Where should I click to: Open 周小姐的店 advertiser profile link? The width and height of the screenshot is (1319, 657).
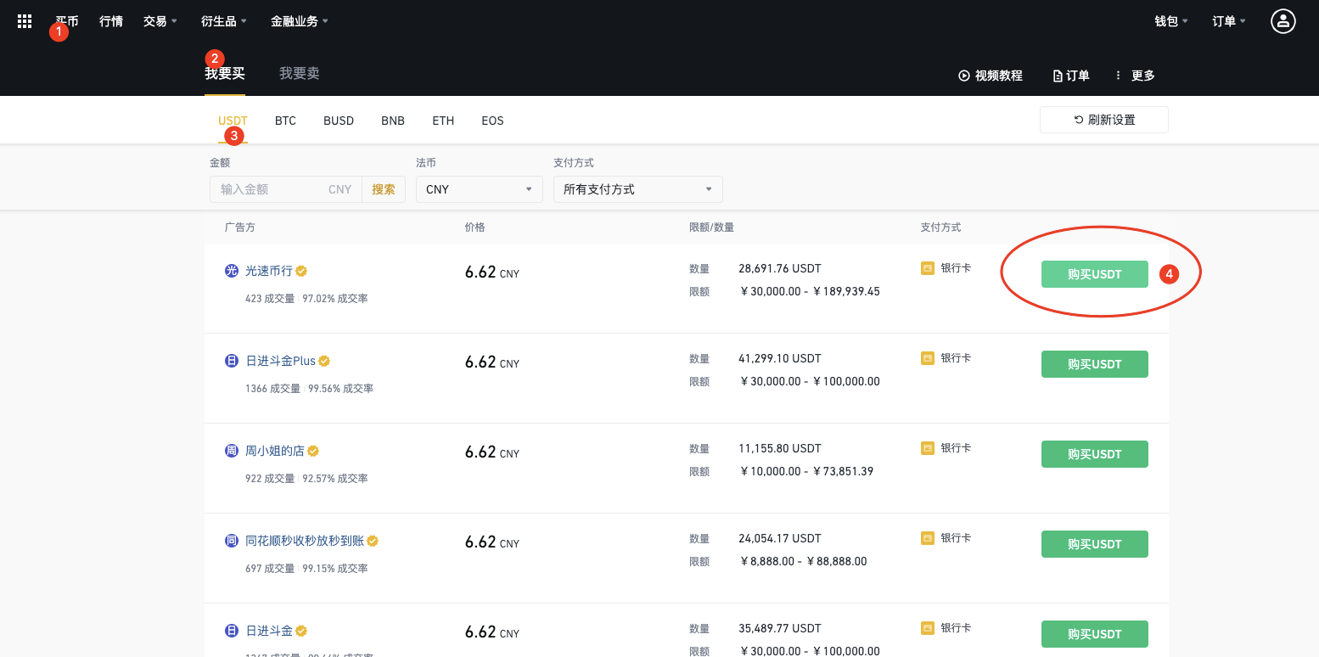tap(275, 451)
